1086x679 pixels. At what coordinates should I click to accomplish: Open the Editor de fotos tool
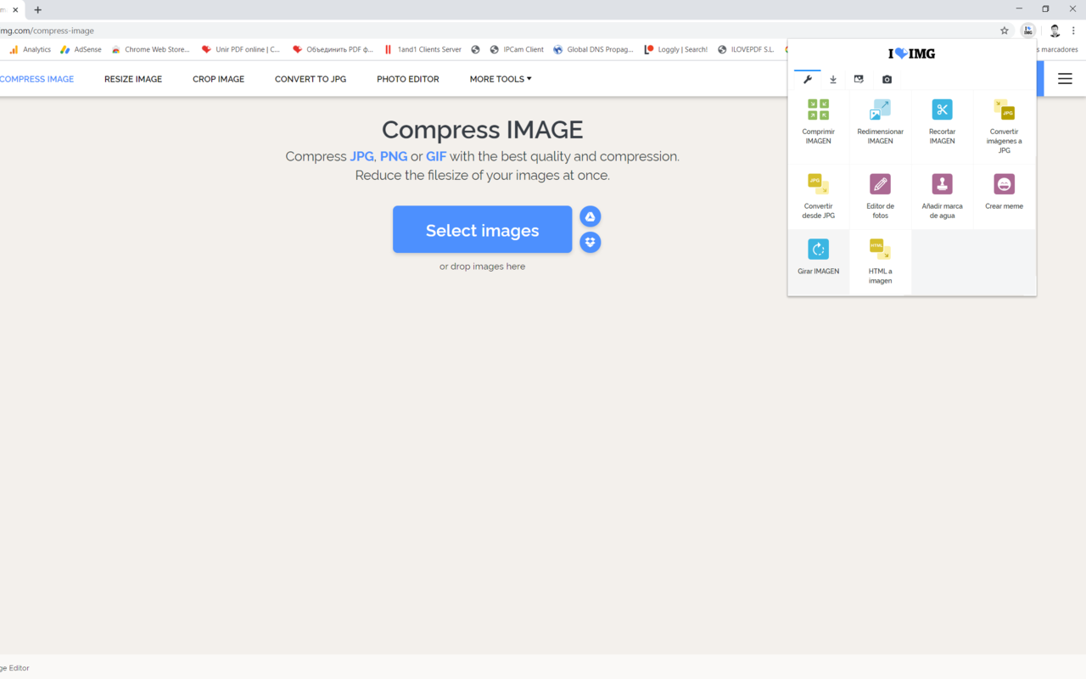click(x=880, y=195)
